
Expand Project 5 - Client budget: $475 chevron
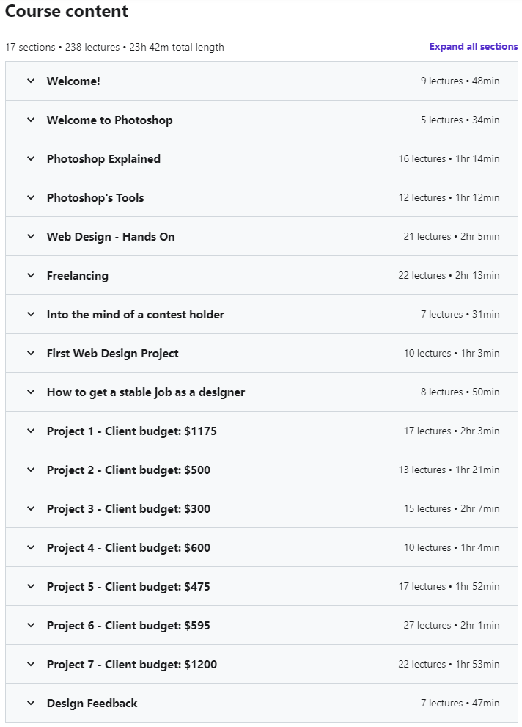pos(31,587)
